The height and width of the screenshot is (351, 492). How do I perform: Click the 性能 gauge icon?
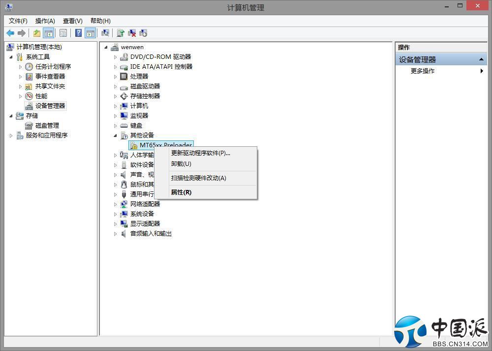tap(29, 96)
